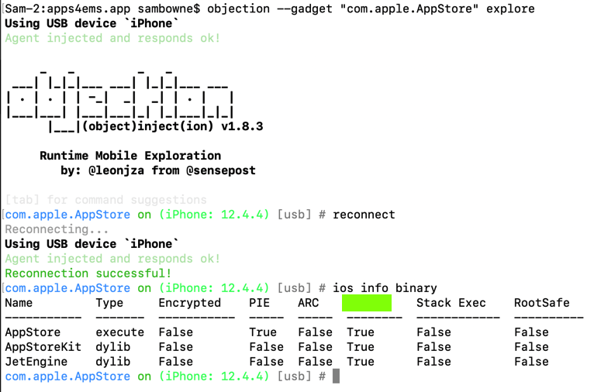Click the 'execute' type value for AppStore

click(x=119, y=332)
